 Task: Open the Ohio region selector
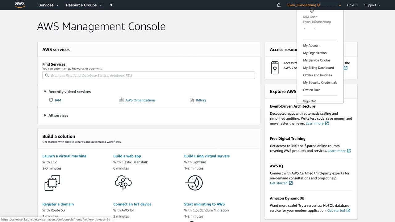click(352, 5)
